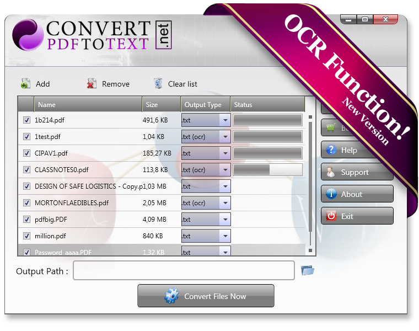Select the file name pdfbig.PDF
Screen dimensions: 419x331
[x=51, y=220]
